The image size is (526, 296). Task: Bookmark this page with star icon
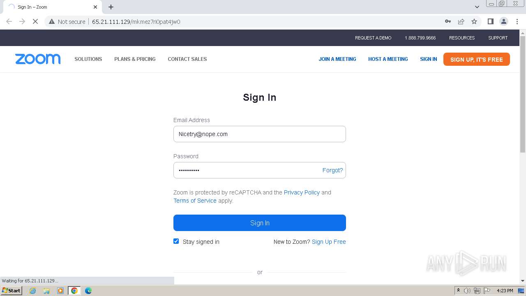(474, 21)
